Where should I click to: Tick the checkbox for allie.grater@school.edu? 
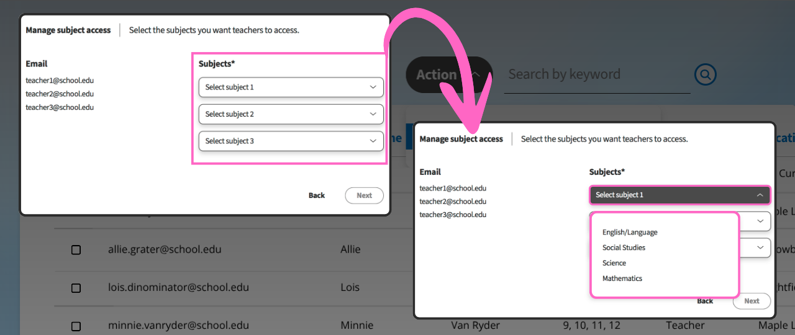click(76, 249)
